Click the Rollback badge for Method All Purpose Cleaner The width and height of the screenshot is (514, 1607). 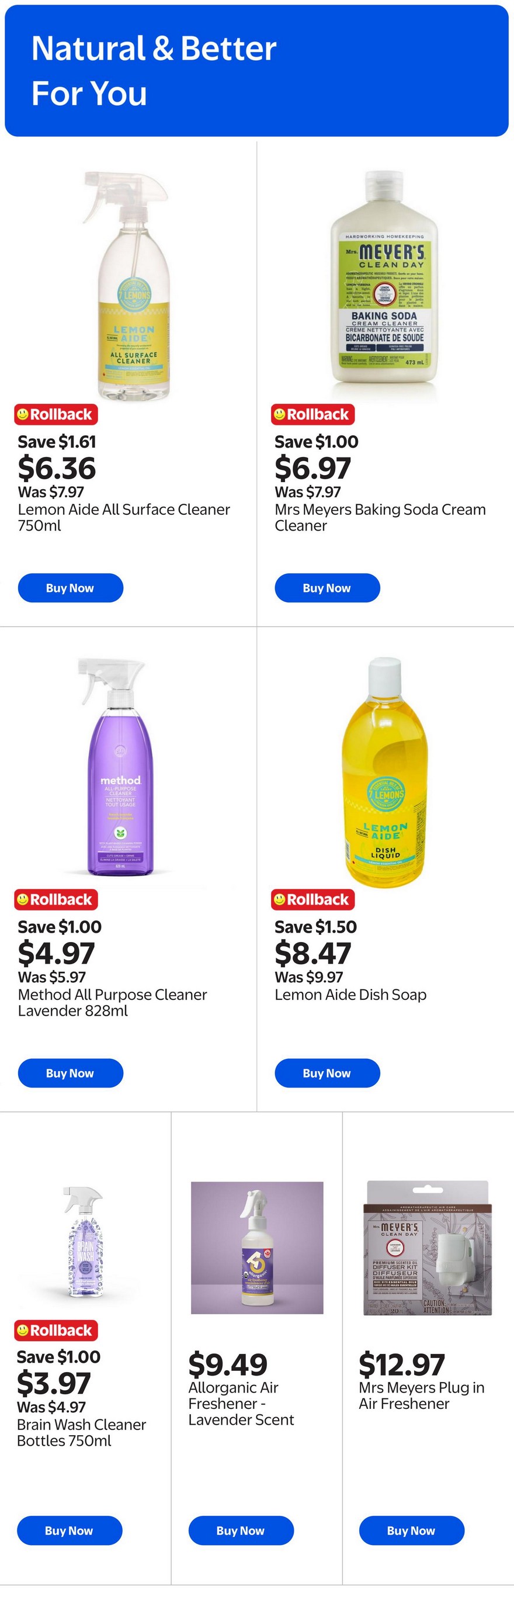[x=56, y=899]
